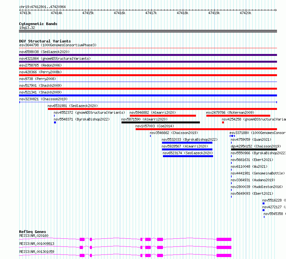Select the gray 19q13.32 cytogenetic band bar
The width and height of the screenshot is (286, 259).
point(148,31)
